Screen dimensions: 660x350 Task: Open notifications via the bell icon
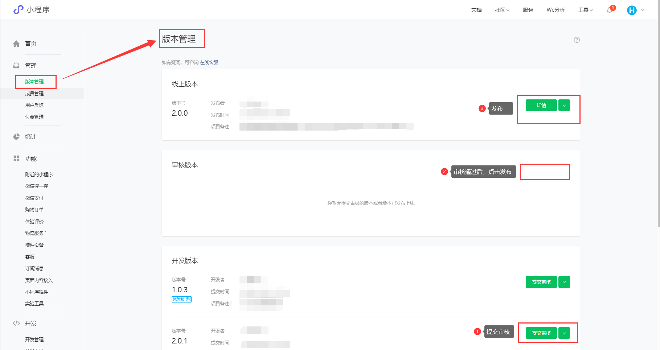click(610, 10)
